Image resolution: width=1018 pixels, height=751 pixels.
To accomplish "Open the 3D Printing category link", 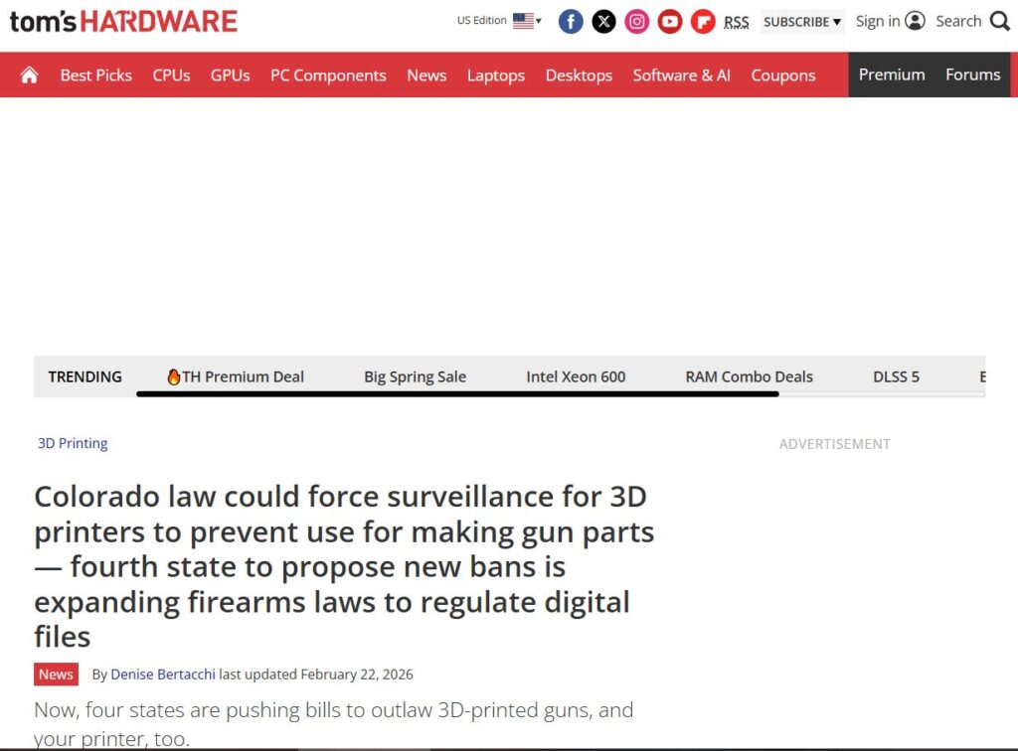I will [73, 443].
